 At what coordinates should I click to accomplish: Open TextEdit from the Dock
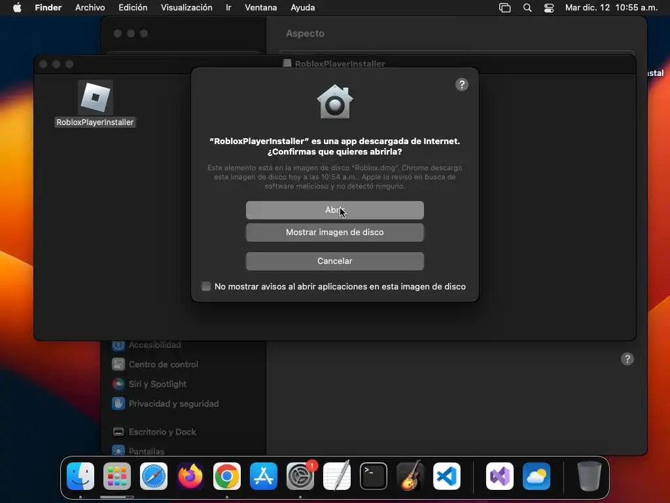click(x=337, y=476)
